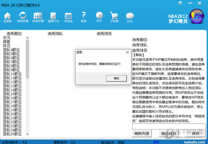
Task: Open the 主程序 home icon
Action: coord(7,17)
